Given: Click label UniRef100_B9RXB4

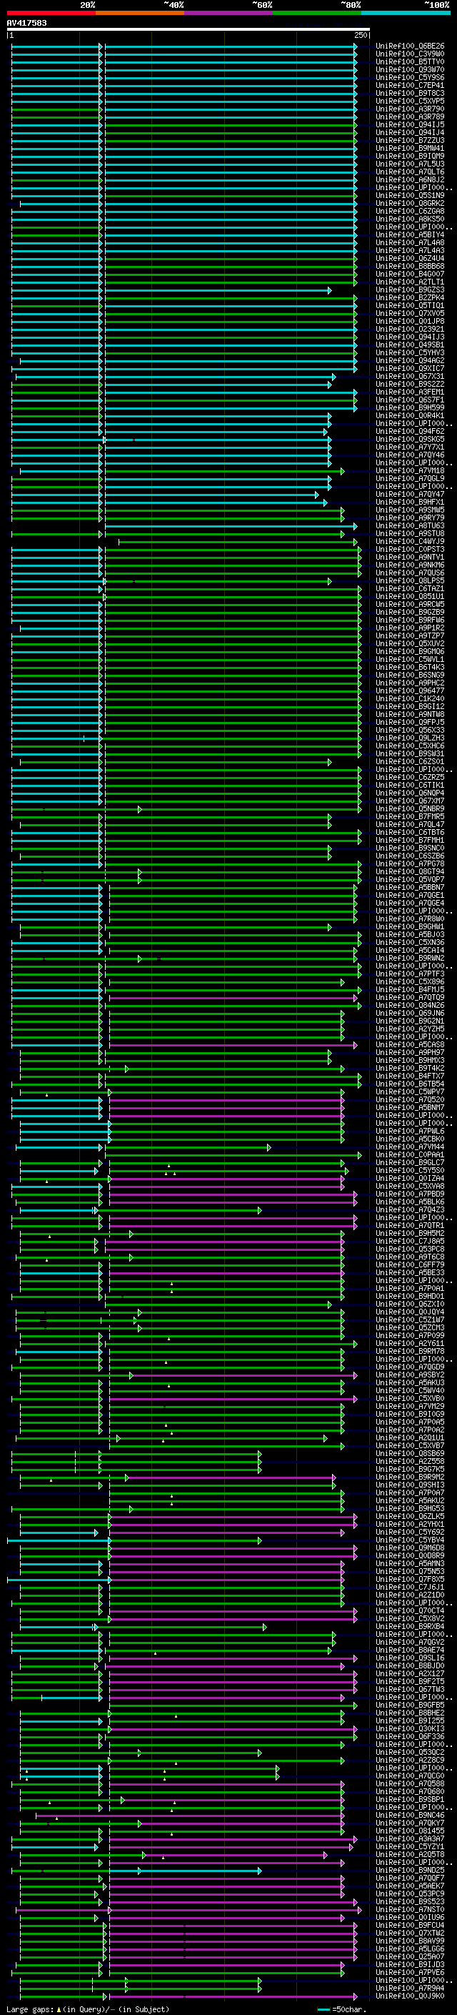Looking at the screenshot, I should coord(410,1626).
